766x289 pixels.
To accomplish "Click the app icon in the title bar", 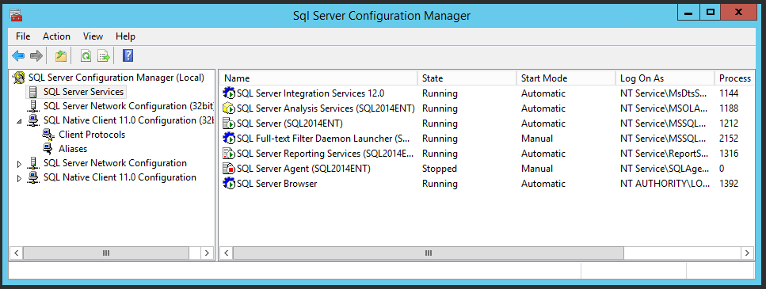I will tap(16, 15).
